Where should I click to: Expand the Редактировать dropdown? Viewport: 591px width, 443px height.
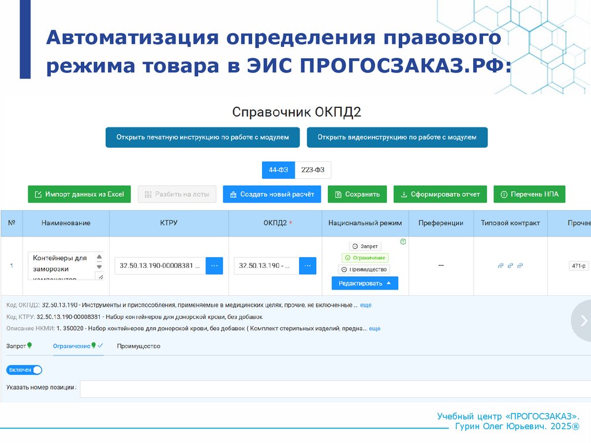(x=365, y=283)
